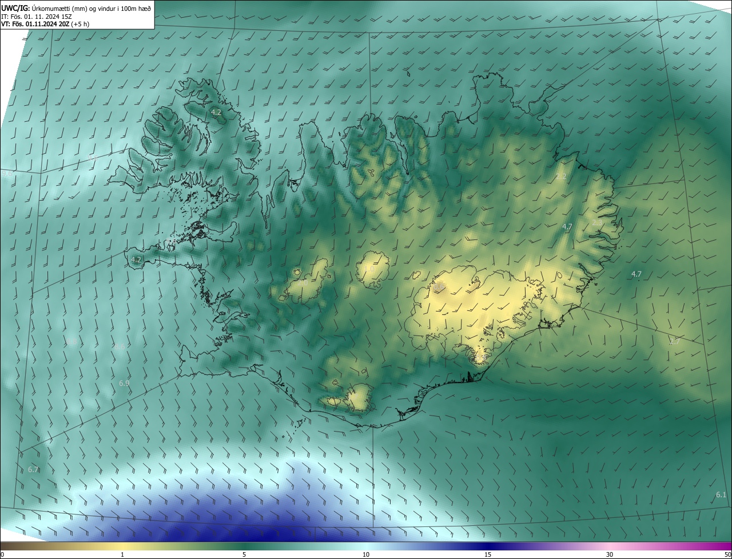This screenshot has width=732, height=559.
Task: Click the 6.7 value on the map
Action: [x=33, y=470]
